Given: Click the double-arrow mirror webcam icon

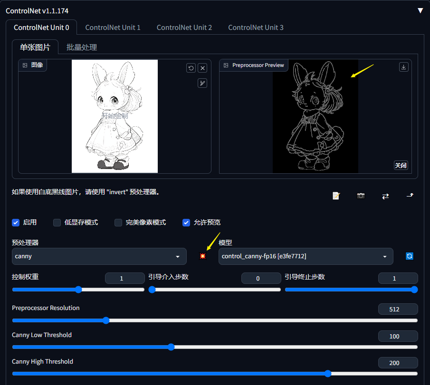Looking at the screenshot, I should click(x=385, y=196).
